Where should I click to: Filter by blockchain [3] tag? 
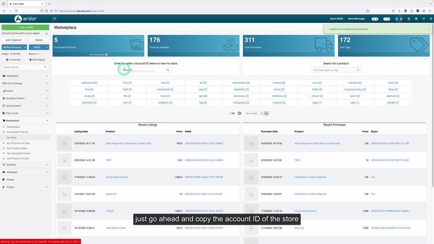[x=241, y=83]
